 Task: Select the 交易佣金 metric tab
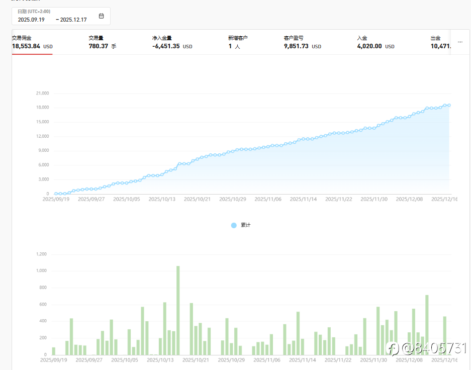(32, 42)
